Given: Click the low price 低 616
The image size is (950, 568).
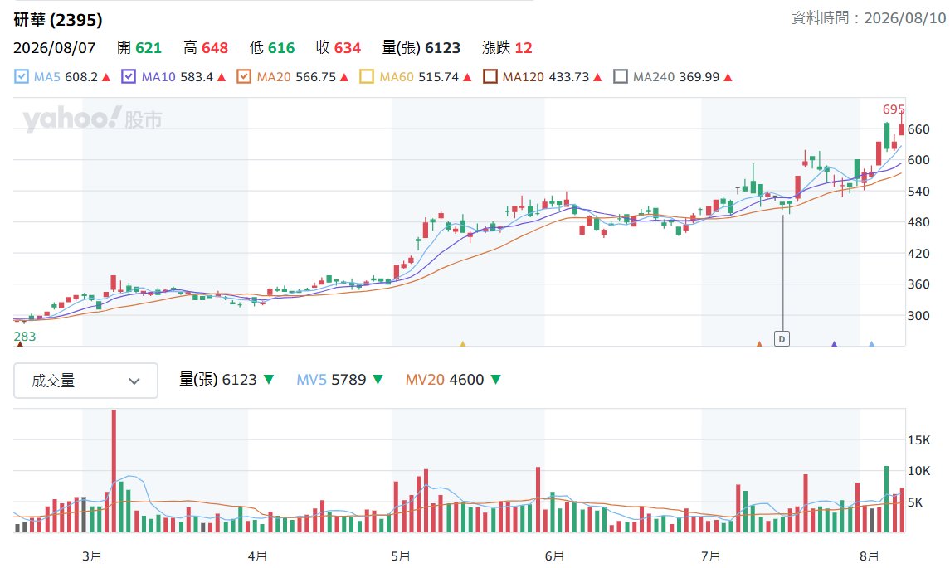Looking at the screenshot, I should (x=272, y=48).
